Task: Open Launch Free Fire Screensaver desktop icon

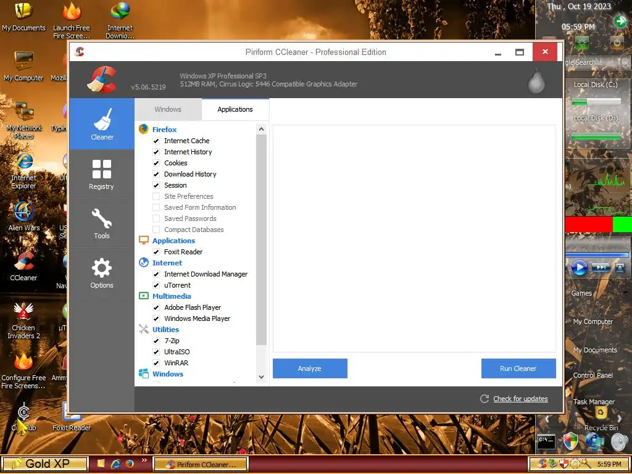Action: coord(72,20)
